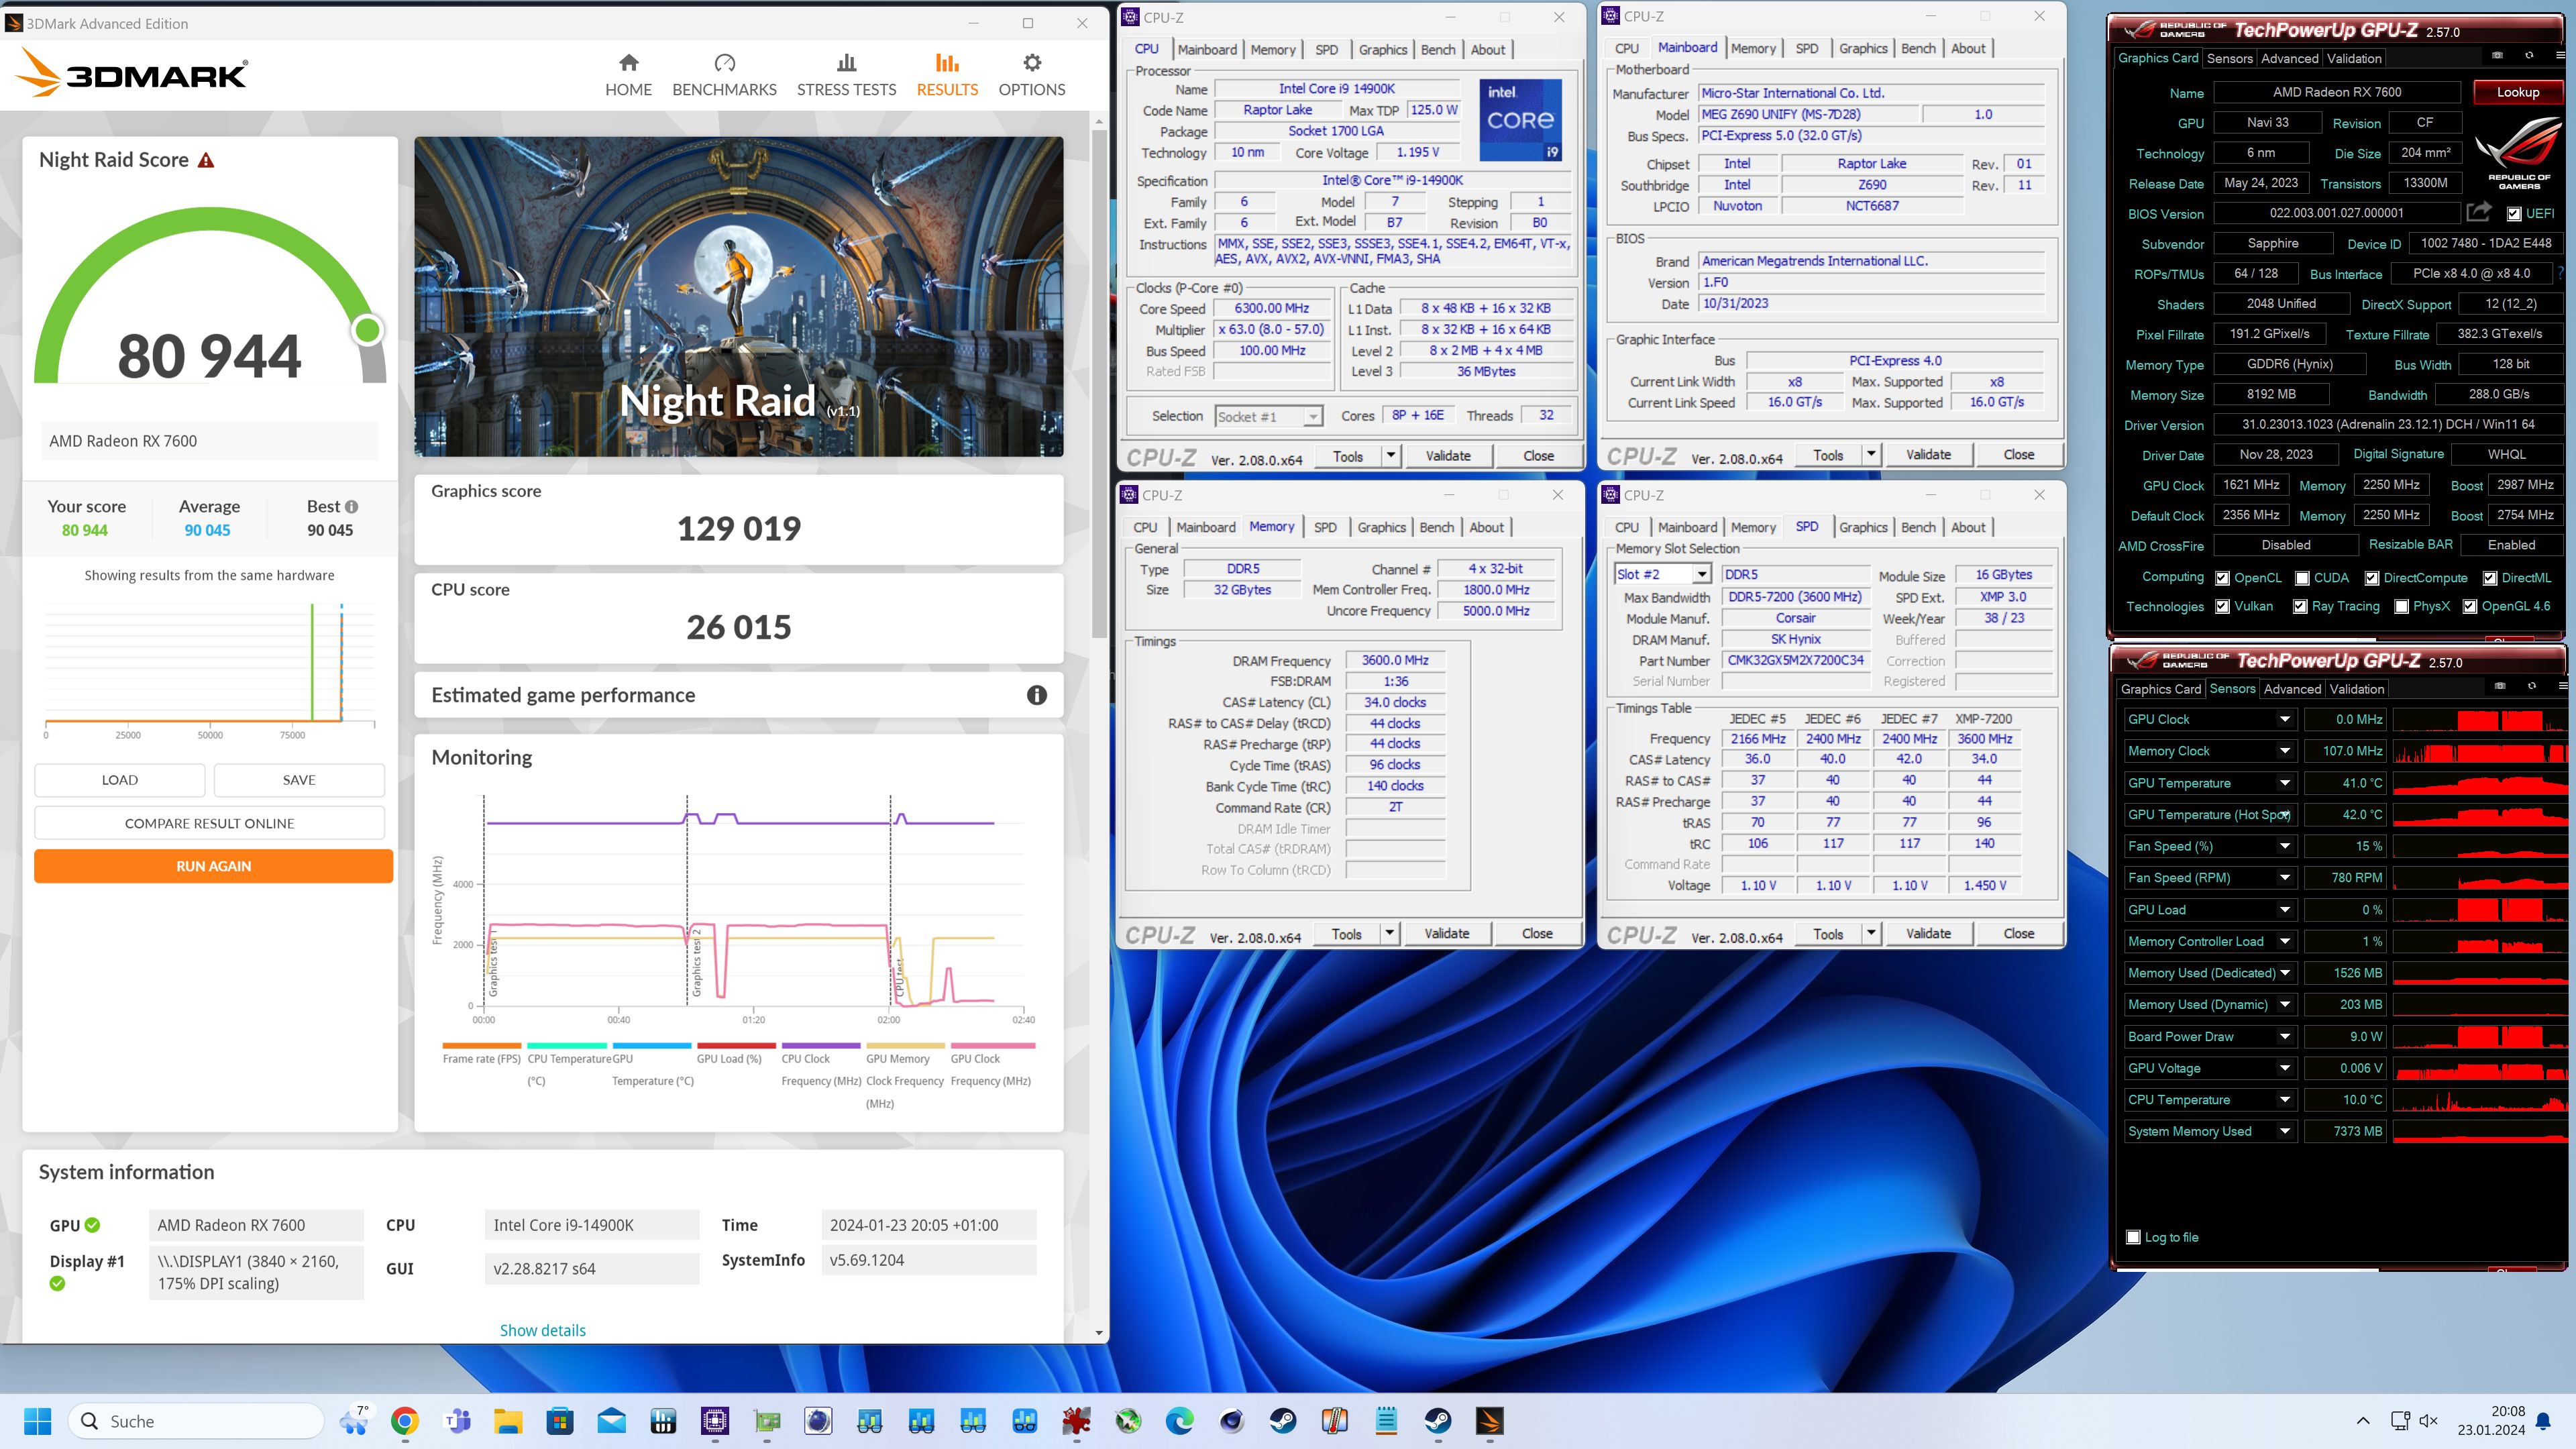Open Validation tab in bottom GPU-Z window
Viewport: 2576px width, 1449px height.
tap(2356, 689)
